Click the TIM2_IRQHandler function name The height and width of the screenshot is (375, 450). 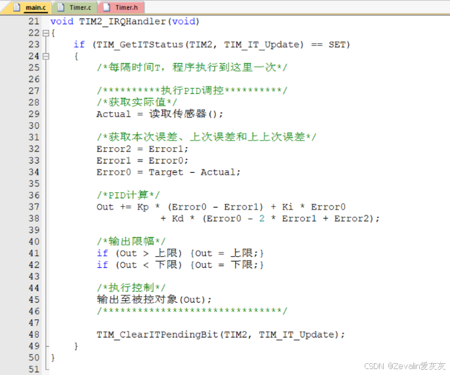pyautogui.click(x=122, y=22)
